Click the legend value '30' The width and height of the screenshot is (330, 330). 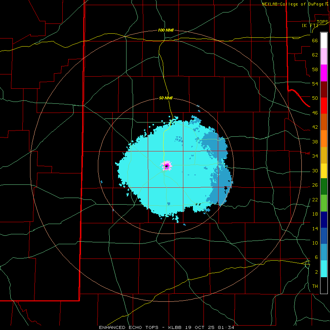[315, 170]
